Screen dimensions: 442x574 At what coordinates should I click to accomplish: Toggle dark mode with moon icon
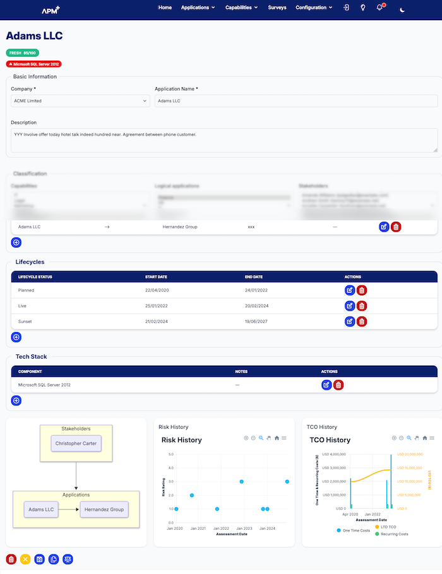[402, 10]
